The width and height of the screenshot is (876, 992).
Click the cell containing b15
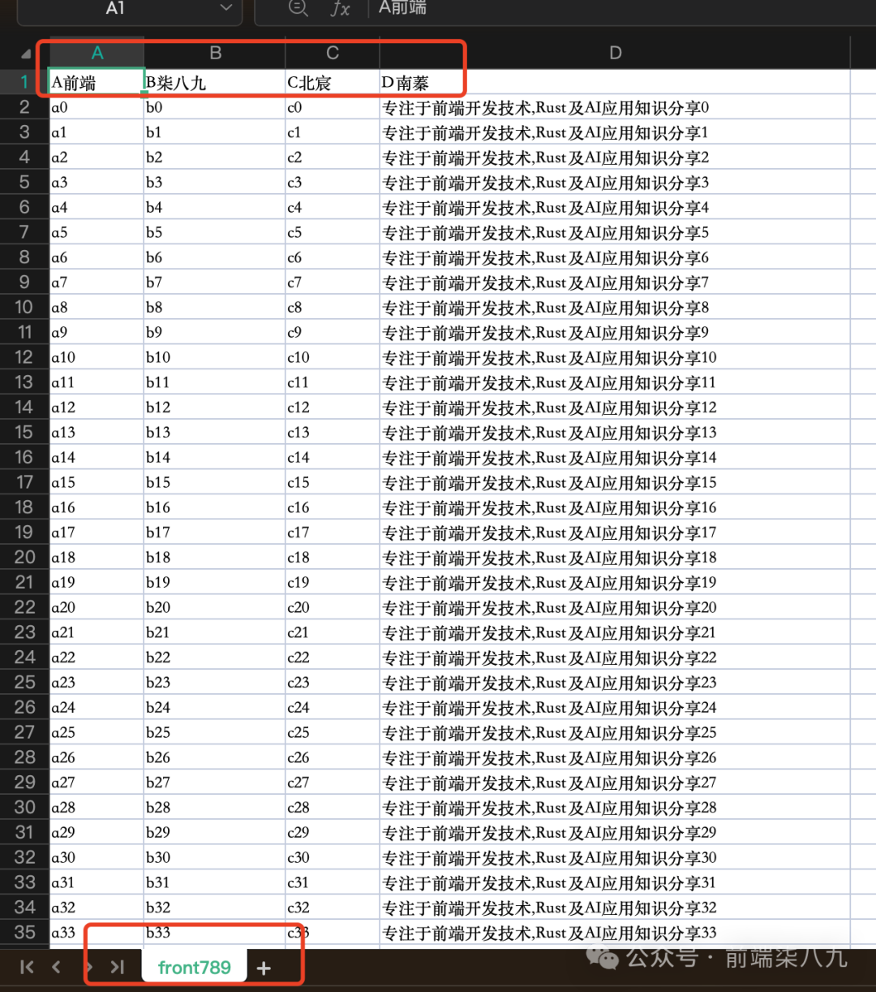[214, 482]
